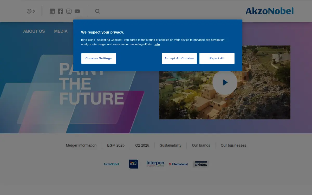Screen dimensions: 312x195
Task: Click the AkzoNobel brand logo below
Action: point(111,164)
